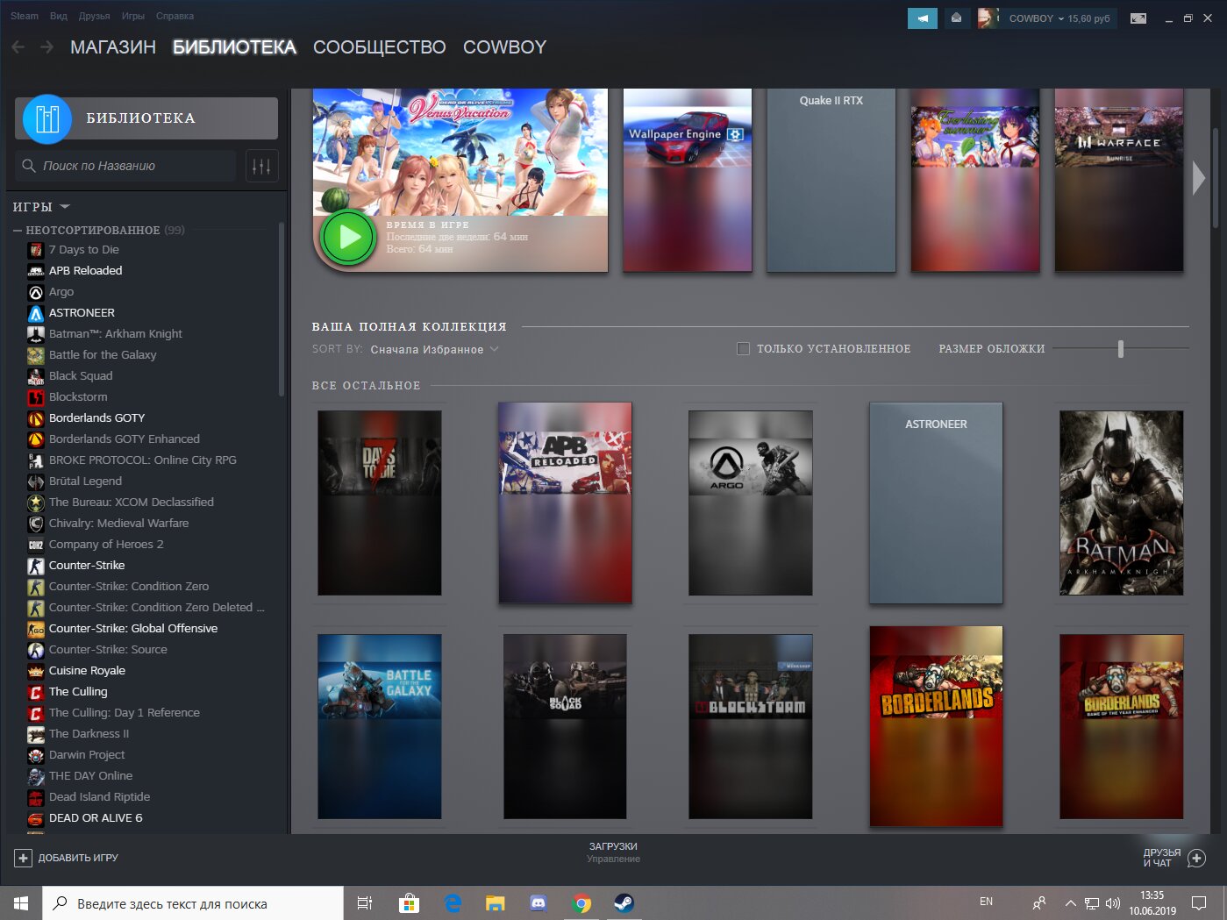Open the Warface cover
The height and width of the screenshot is (920, 1227).
click(1119, 180)
